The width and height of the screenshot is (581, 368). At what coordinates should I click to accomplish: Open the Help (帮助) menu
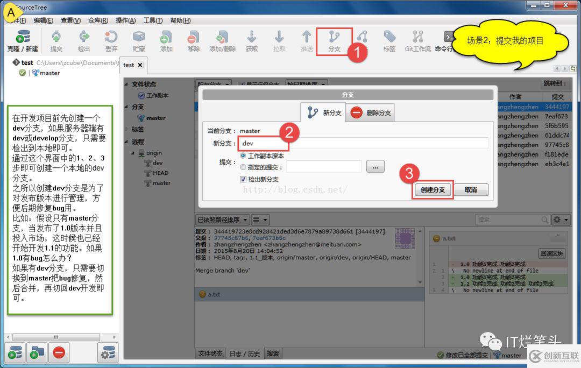click(180, 20)
